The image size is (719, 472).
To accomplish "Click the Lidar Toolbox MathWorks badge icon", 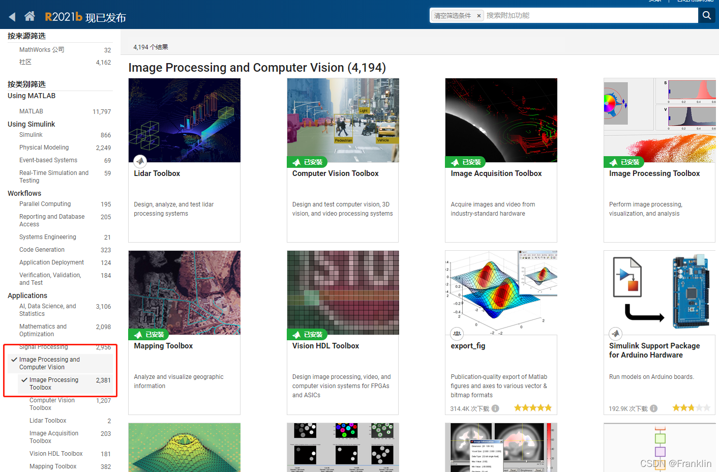I will (x=140, y=161).
